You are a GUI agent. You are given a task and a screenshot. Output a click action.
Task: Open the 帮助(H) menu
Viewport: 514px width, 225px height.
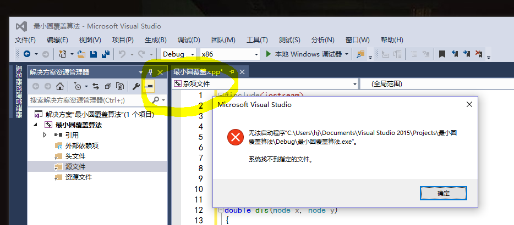point(392,40)
